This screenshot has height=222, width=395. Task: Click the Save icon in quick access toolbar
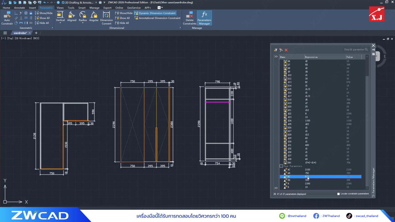[x=20, y=2]
